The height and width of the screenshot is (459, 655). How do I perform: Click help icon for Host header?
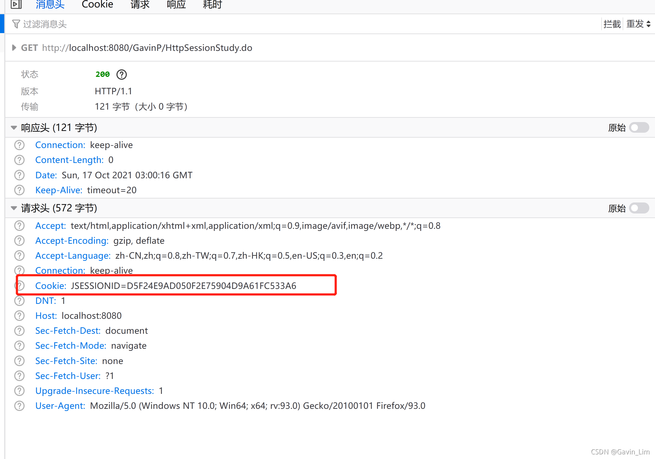pyautogui.click(x=19, y=316)
